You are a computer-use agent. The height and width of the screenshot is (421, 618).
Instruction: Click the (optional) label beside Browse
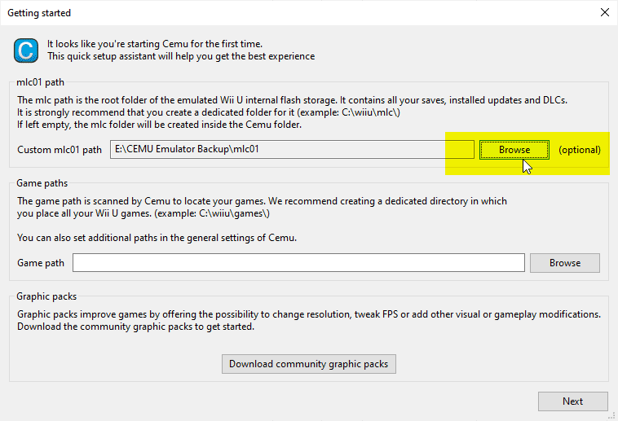click(x=579, y=150)
